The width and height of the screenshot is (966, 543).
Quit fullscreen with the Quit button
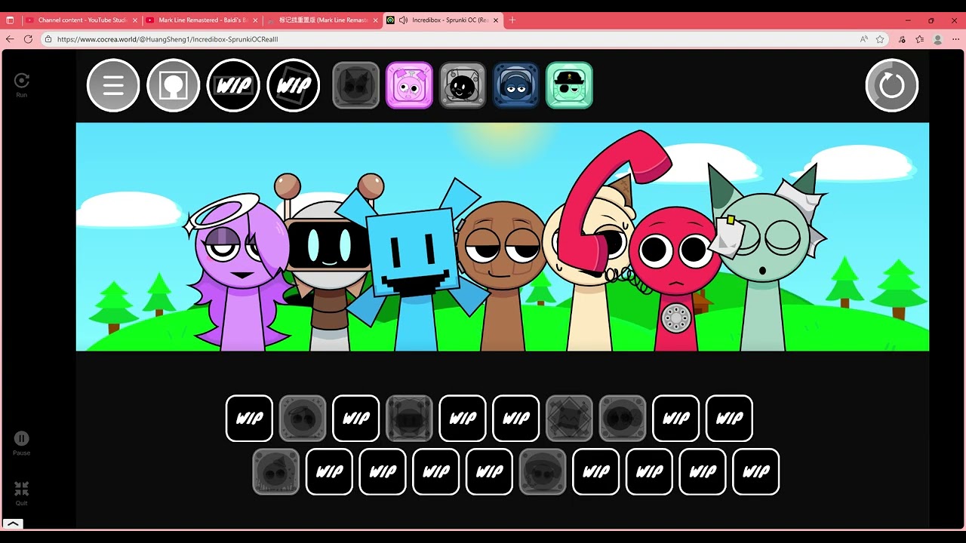(x=21, y=493)
